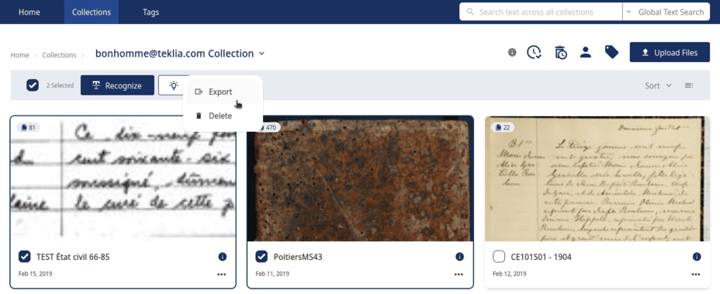Image resolution: width=720 pixels, height=294 pixels.
Task: Open the Sort dropdown
Action: click(x=658, y=85)
